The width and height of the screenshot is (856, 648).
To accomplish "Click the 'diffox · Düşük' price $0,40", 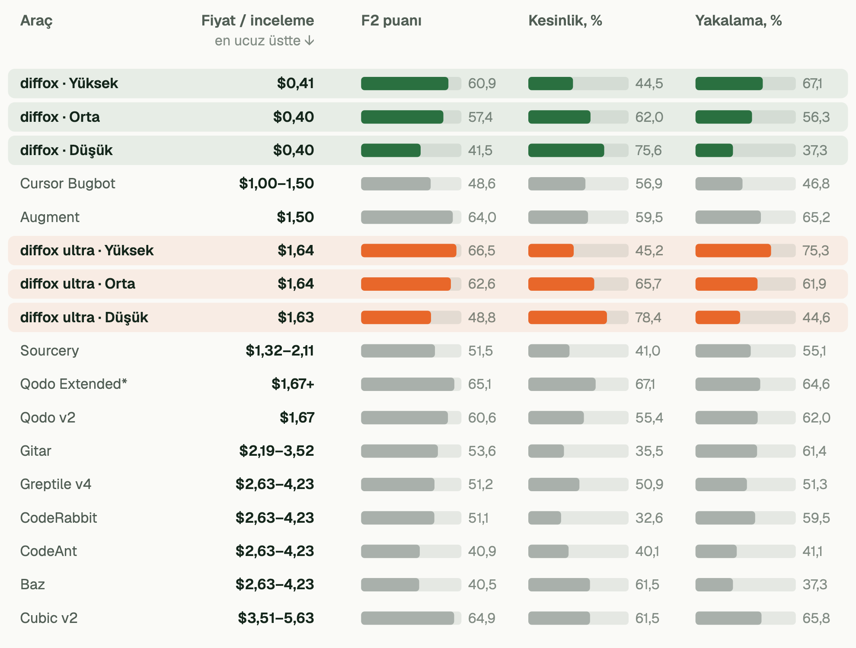I will [294, 150].
